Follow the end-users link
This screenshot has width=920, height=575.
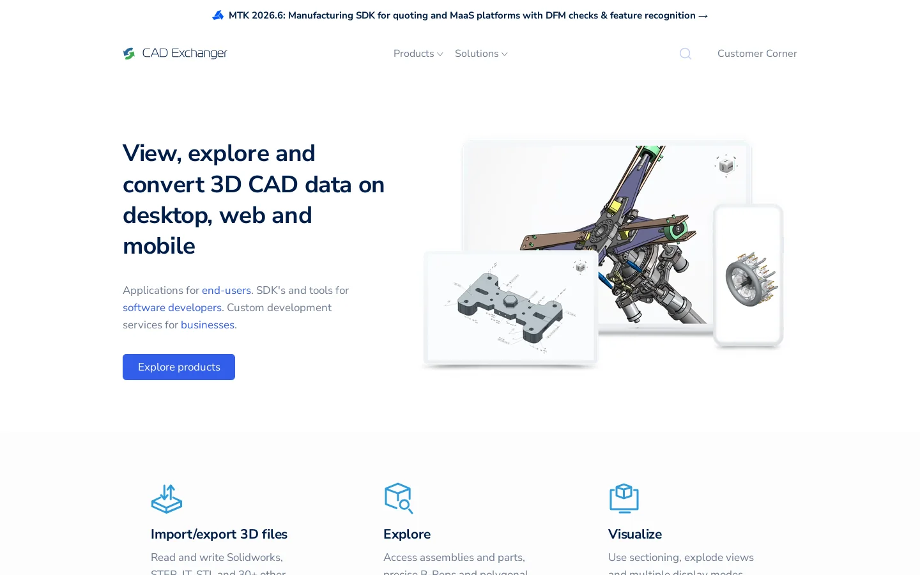(226, 290)
